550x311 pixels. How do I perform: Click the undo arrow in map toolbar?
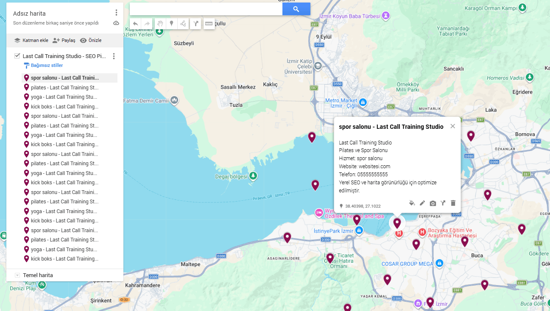click(x=135, y=24)
